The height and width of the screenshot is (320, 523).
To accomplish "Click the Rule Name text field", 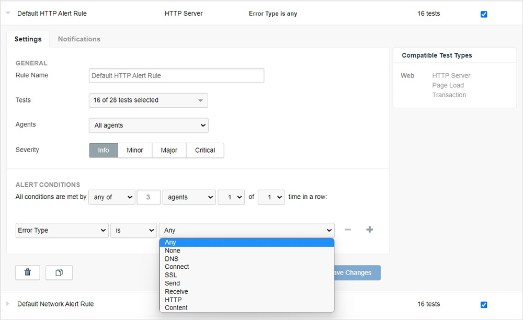I will (176, 75).
